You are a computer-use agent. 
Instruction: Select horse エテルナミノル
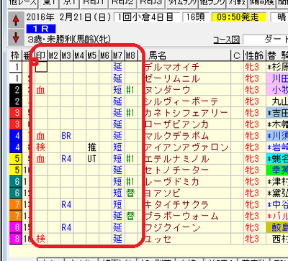pos(176,159)
